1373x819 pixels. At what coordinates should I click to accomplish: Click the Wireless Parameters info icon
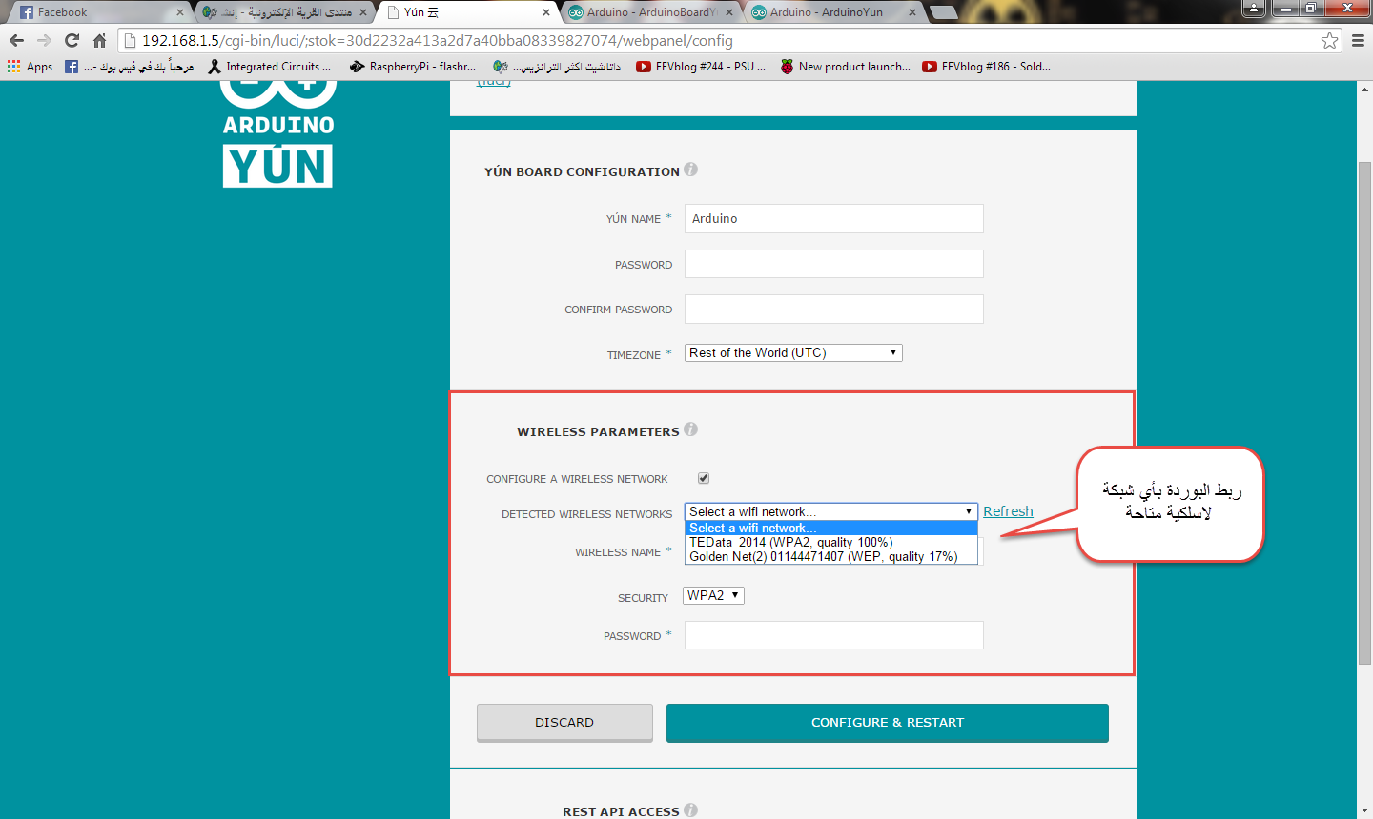(690, 429)
